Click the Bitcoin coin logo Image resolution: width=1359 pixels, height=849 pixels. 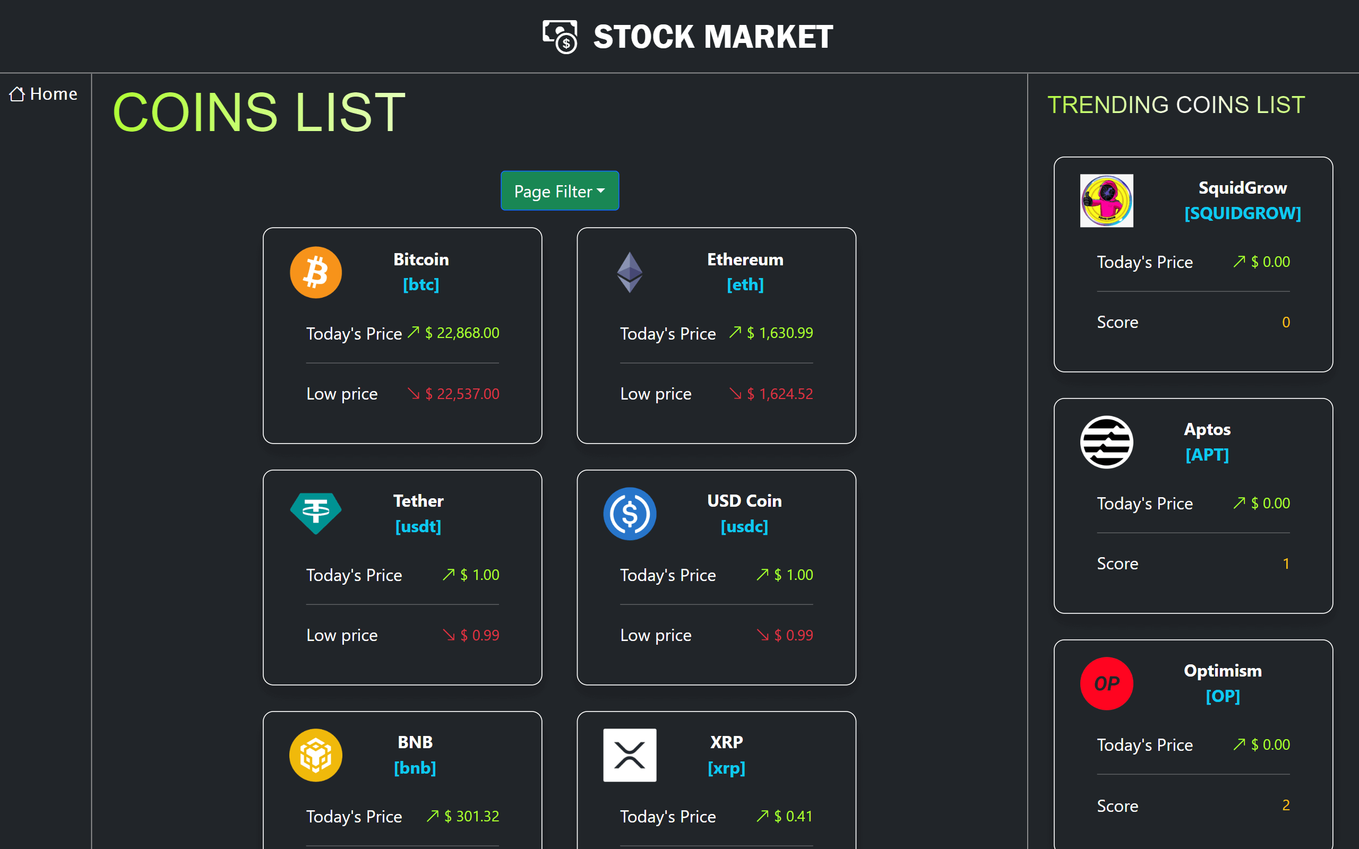[316, 272]
